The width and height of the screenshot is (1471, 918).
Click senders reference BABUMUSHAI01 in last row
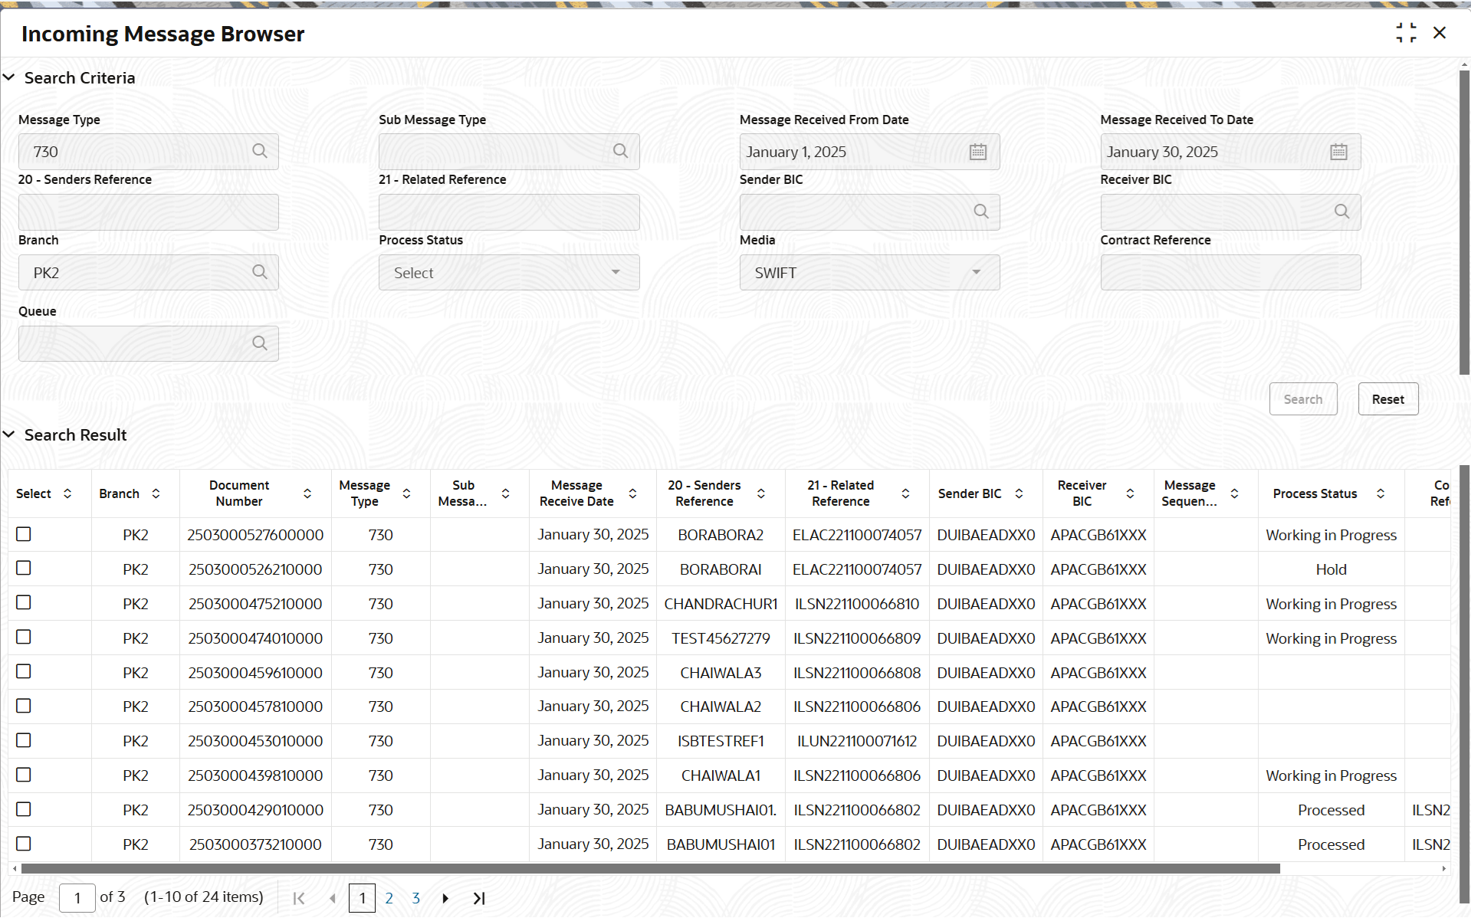721,844
